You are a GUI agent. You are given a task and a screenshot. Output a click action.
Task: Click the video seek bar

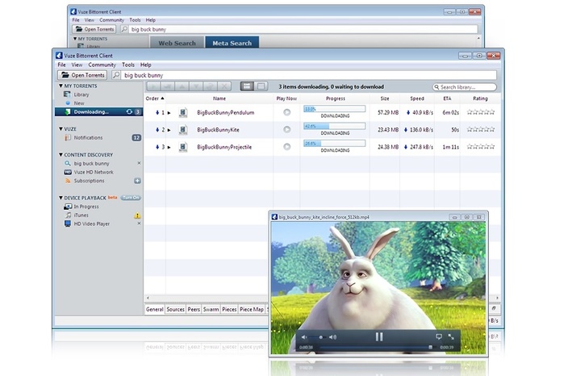click(375, 348)
